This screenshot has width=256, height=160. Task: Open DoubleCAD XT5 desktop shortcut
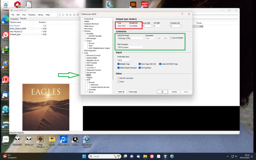click(x=5, y=82)
